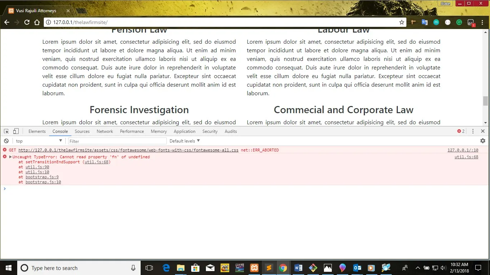Open the fontawesome-all.css URL link
Screen dimensions: 490x275
pos(128,150)
